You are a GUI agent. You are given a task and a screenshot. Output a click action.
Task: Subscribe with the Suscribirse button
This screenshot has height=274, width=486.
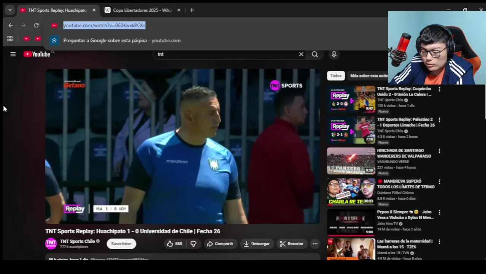(x=121, y=244)
